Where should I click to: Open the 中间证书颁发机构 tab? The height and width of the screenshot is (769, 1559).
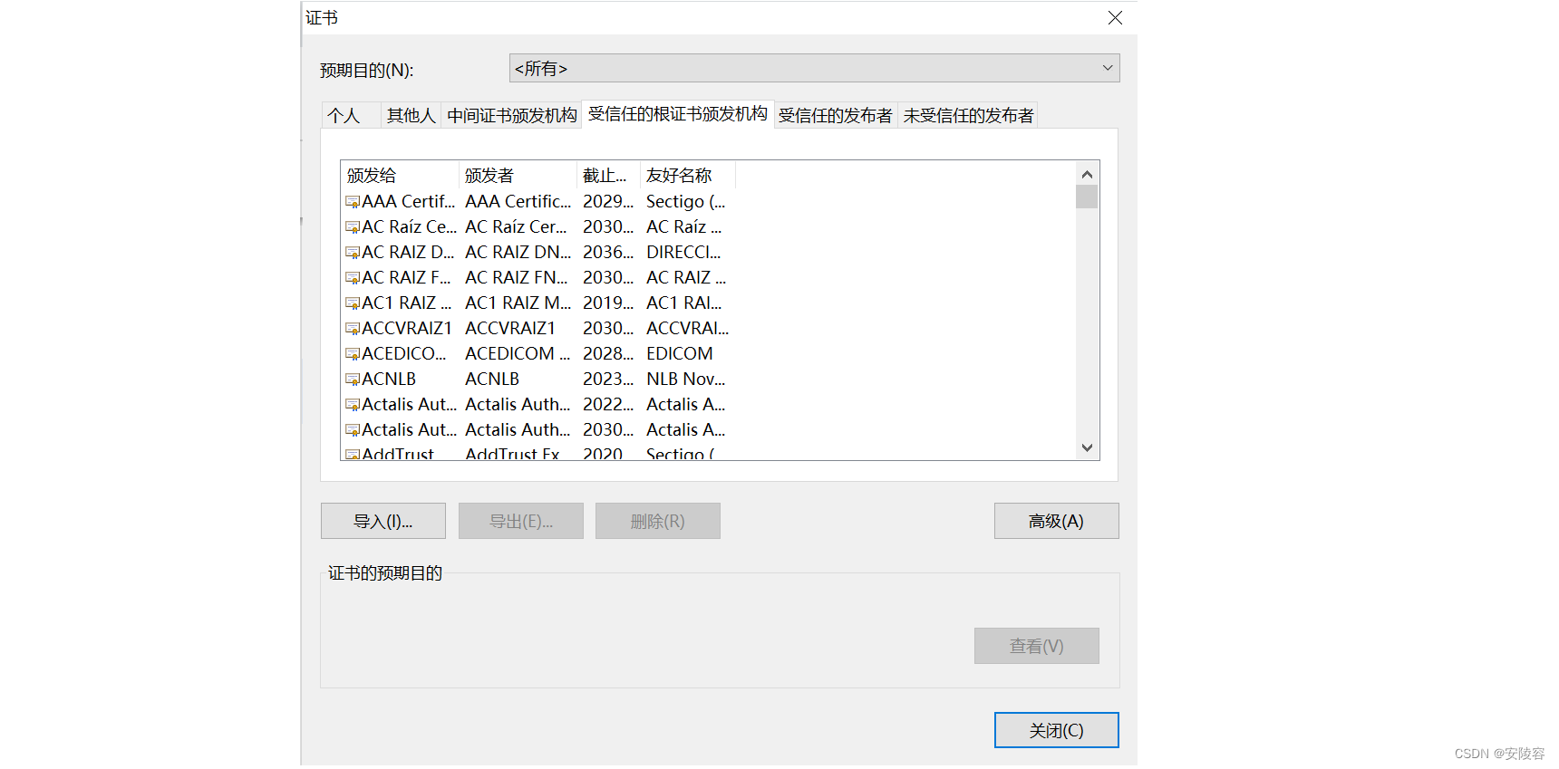click(511, 115)
